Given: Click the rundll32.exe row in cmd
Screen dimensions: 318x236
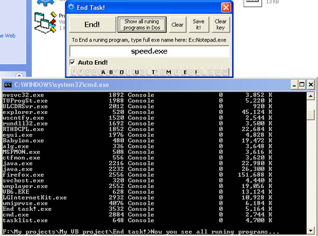Looking at the screenshot, I should 137,123.
